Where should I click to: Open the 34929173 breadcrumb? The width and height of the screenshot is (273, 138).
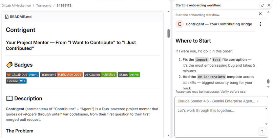[x=64, y=5]
